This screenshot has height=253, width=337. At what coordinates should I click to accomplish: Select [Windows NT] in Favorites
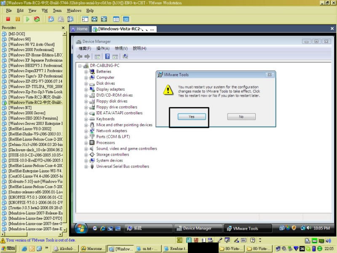pos(20,108)
